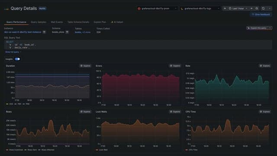Click Explore on the Rate panel
This screenshot has height=156, width=277.
(264, 66)
